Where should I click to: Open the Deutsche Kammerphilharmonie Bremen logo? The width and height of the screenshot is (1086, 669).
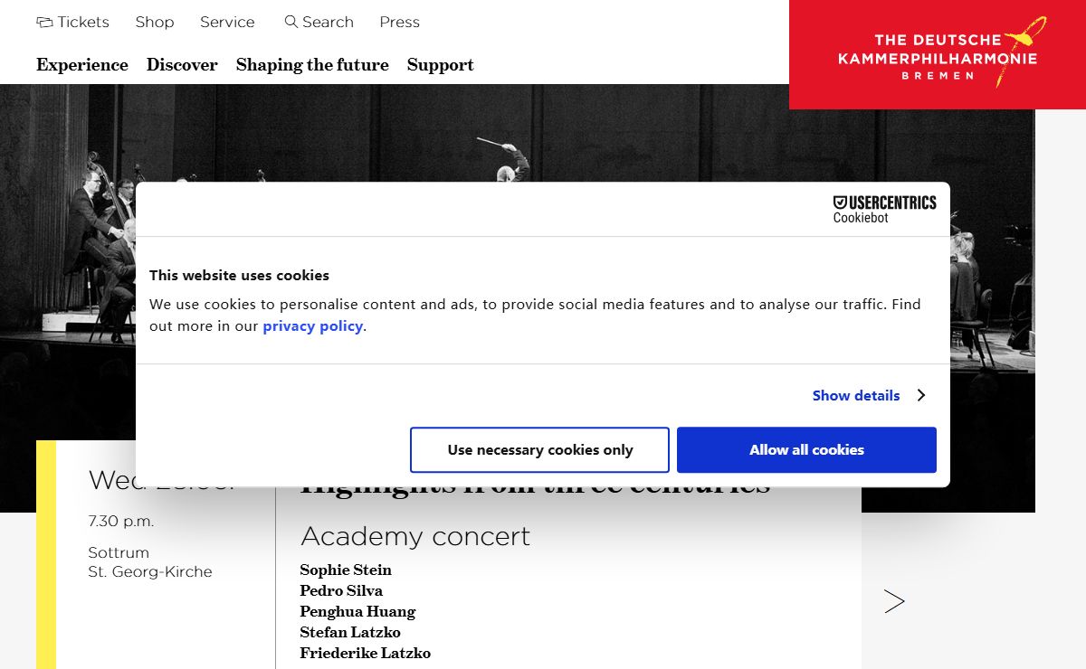tap(938, 54)
